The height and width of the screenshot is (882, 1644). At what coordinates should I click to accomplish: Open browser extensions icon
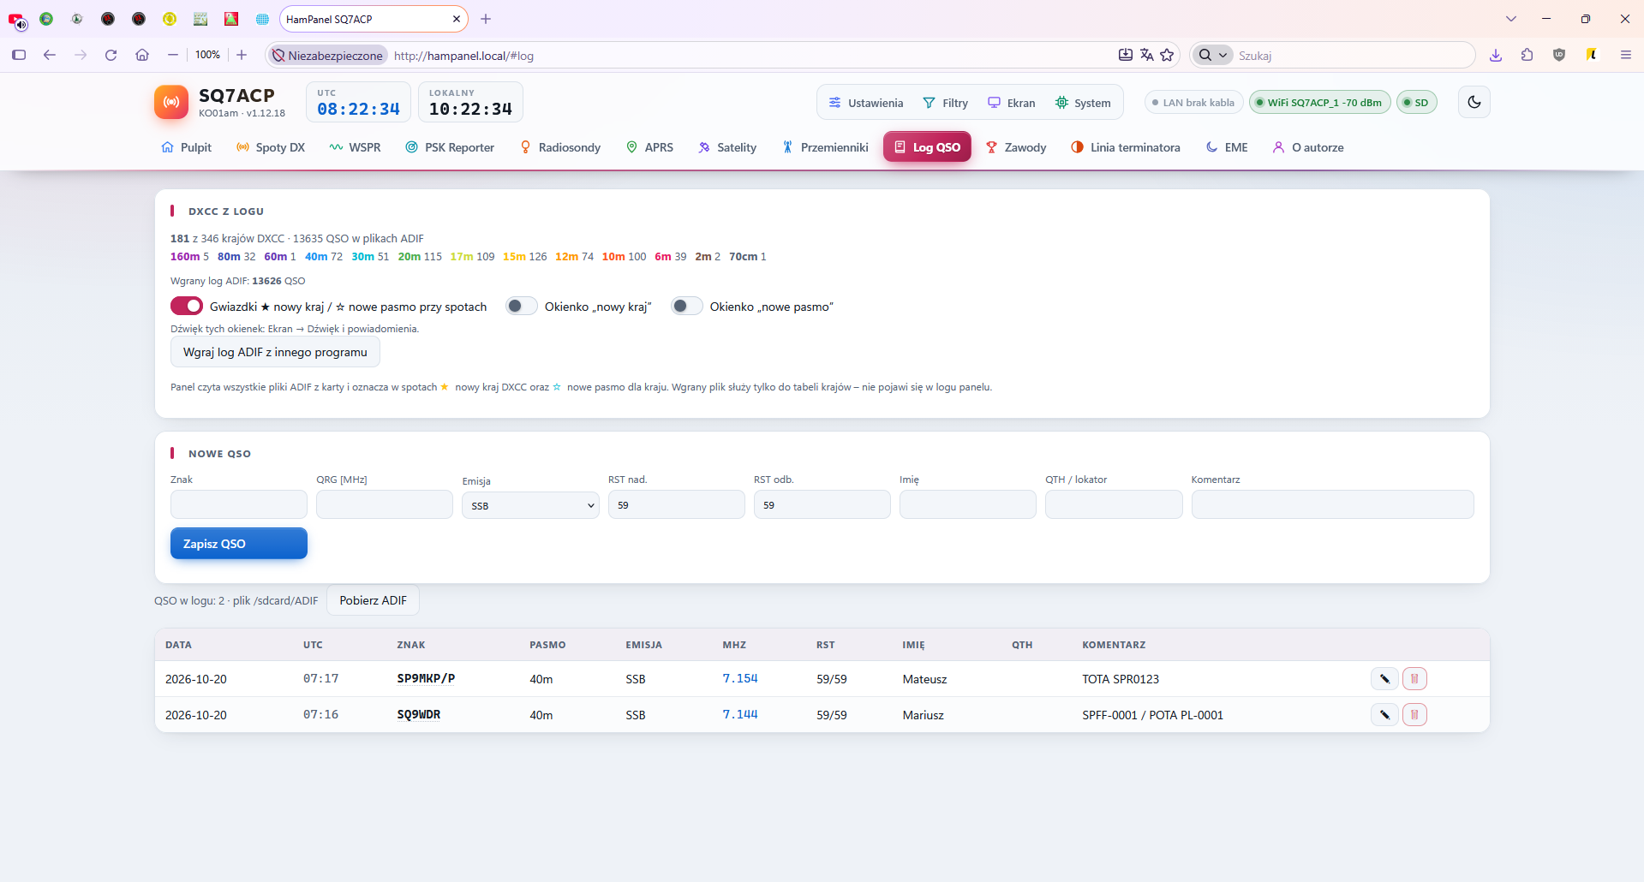(1527, 55)
